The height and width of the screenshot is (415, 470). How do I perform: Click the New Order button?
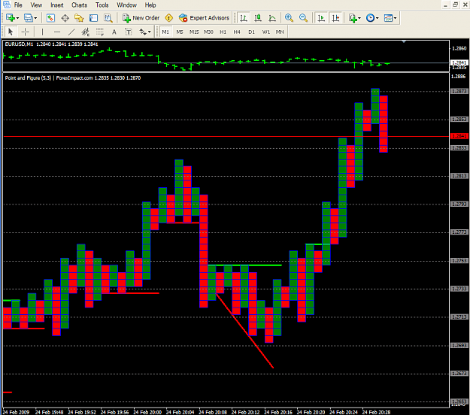coord(141,18)
